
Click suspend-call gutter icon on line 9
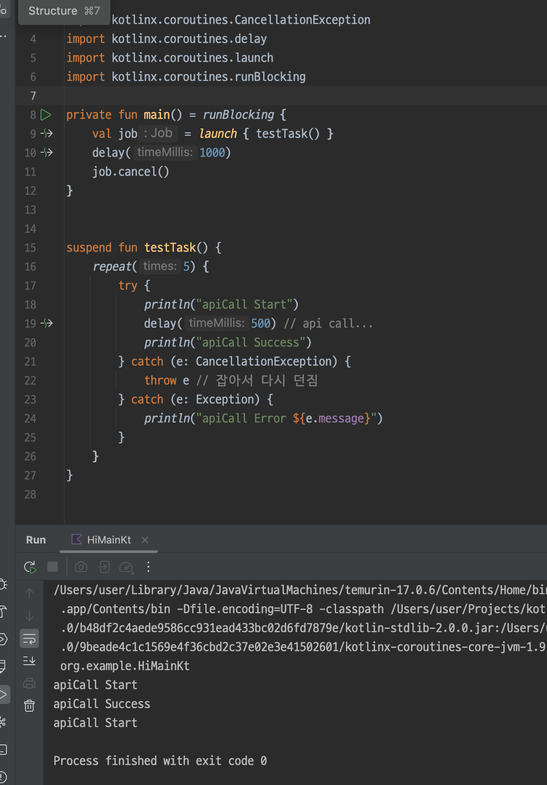[47, 134]
